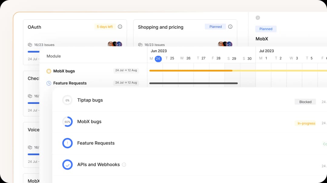The image size is (327, 183).
Task: Click the Module column header
Action: coord(54,56)
